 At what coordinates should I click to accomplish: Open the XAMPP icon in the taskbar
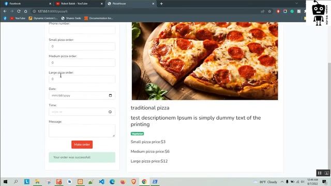tap(80, 181)
